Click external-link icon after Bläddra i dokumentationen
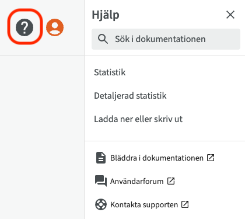The image size is (245, 219). point(211,158)
